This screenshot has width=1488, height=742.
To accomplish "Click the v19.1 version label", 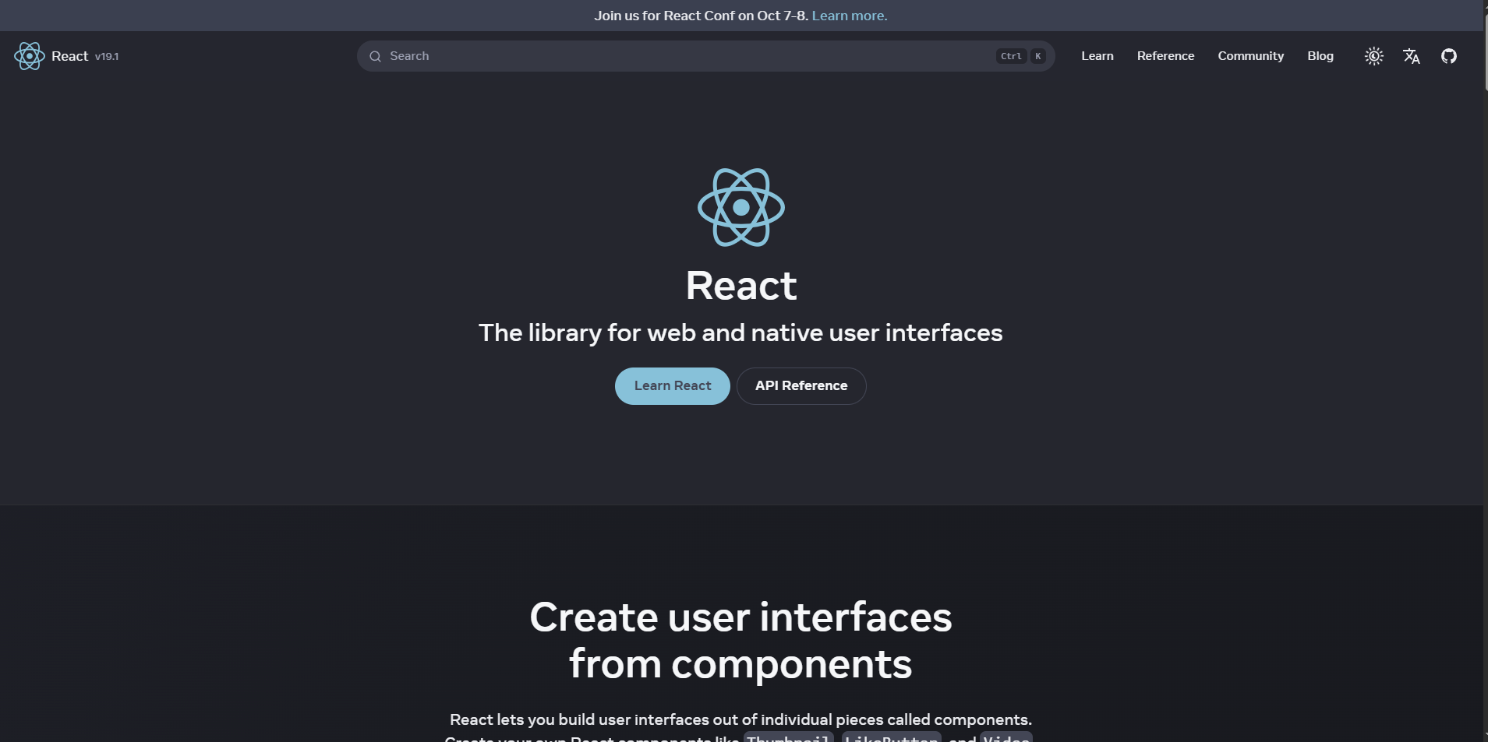I will pos(107,57).
